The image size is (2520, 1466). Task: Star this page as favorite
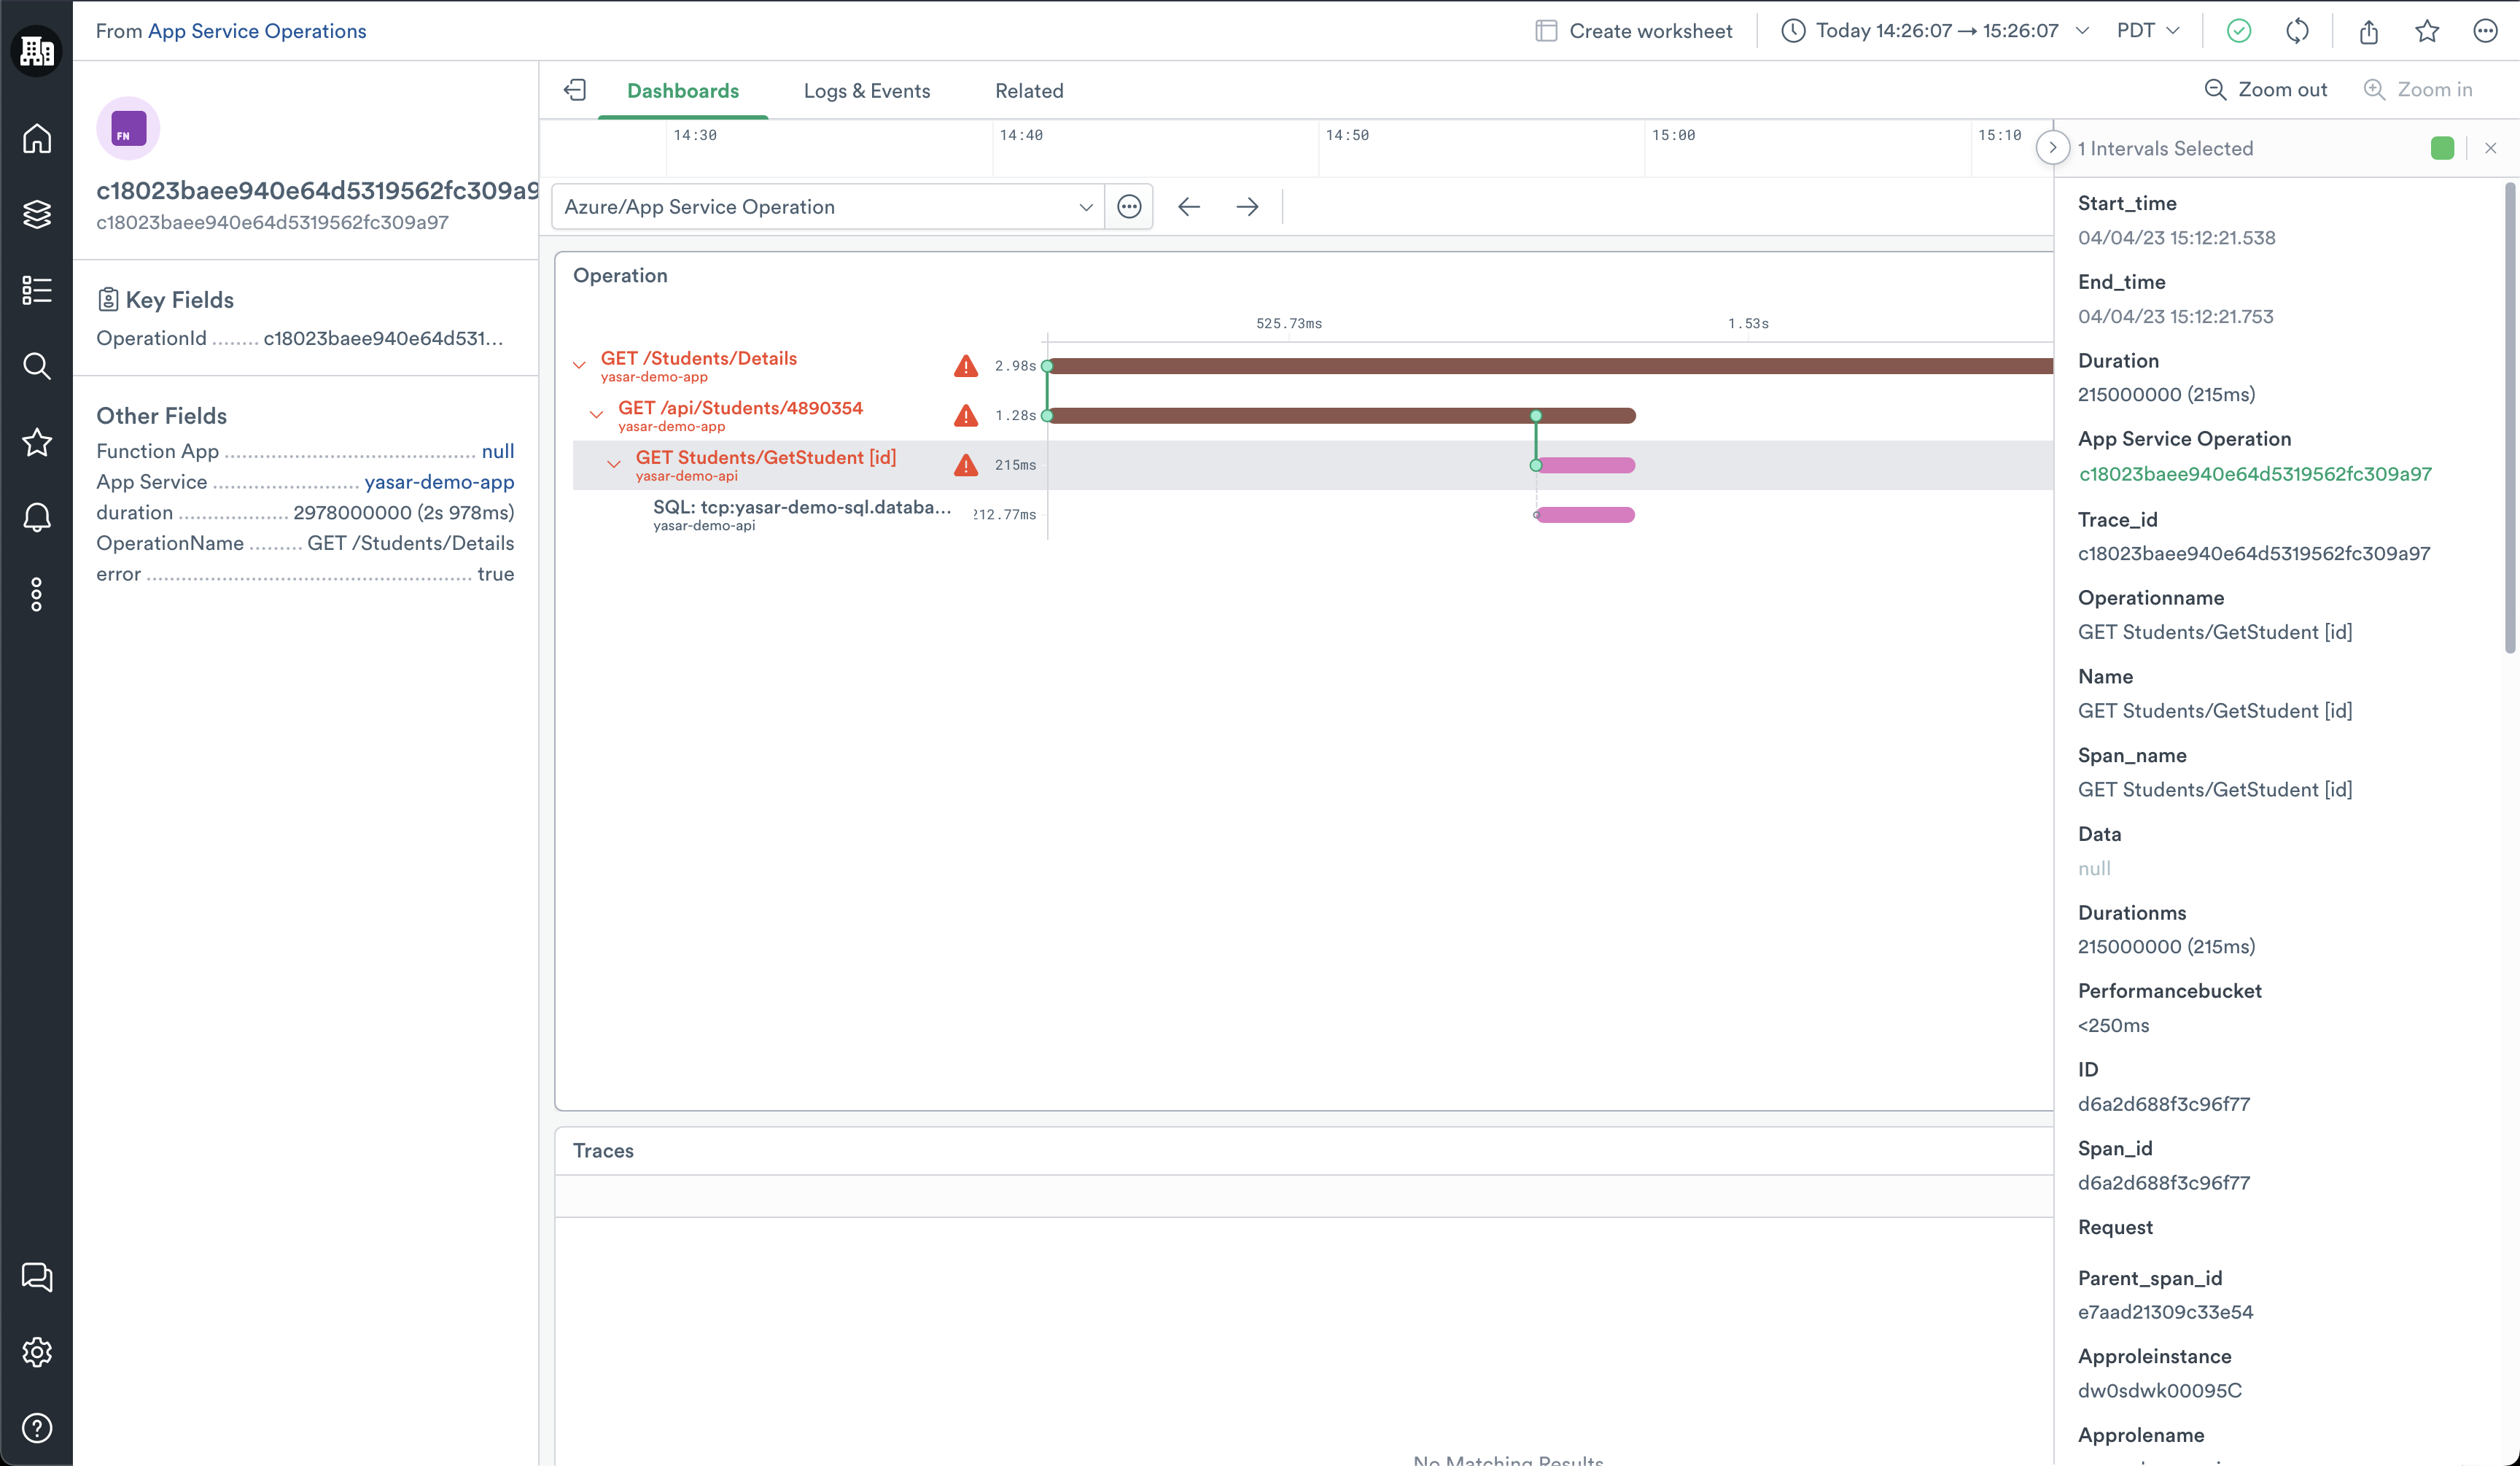coord(2427,31)
